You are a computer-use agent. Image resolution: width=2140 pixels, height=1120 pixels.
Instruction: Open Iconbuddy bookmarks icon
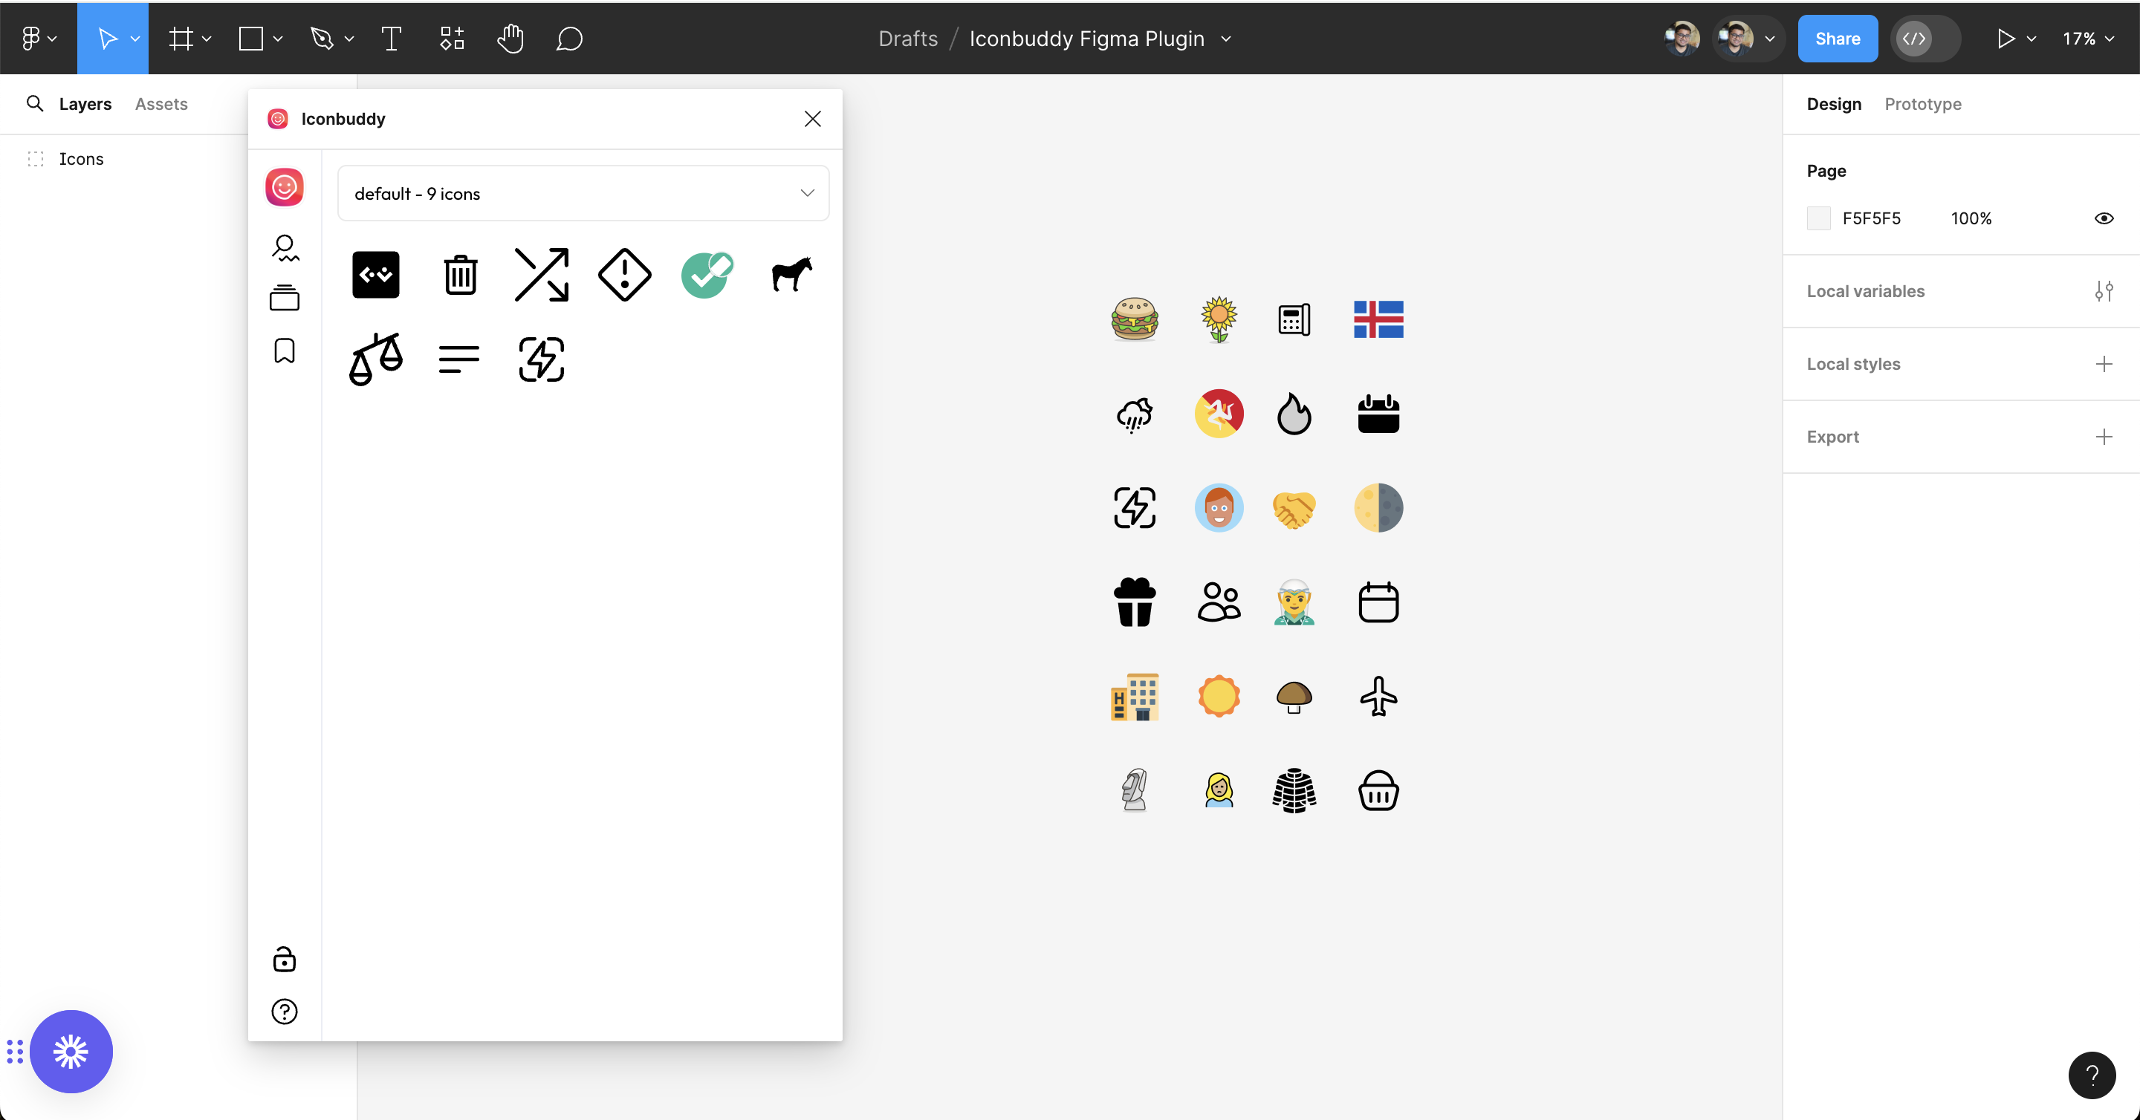pos(284,351)
